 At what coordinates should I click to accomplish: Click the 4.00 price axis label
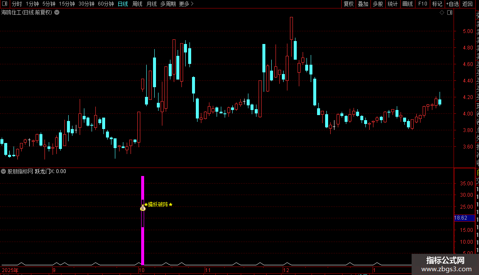tap(468, 114)
